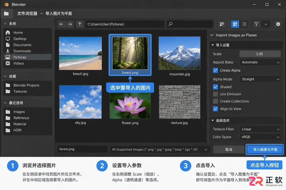Viewport: 286px width, 190px height.
Task: Open Texture Filter dropdown
Action: (260, 129)
